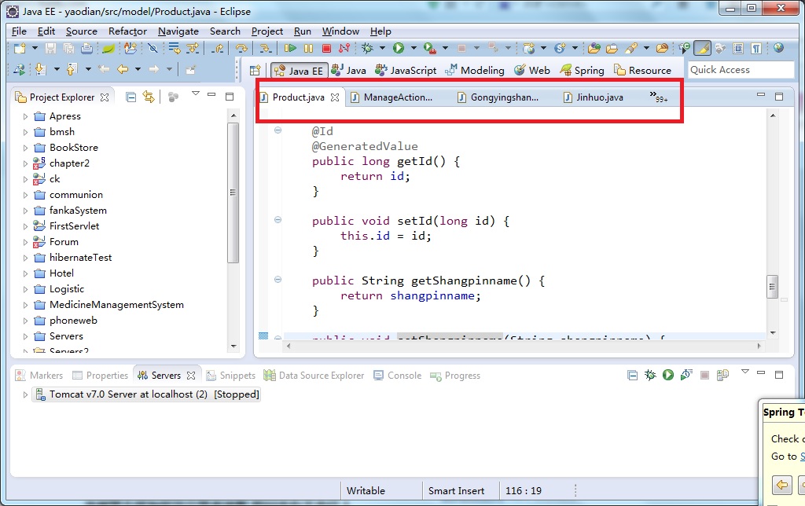Screen dimensions: 805x506
Task: Open the Refactor menu
Action: [127, 31]
